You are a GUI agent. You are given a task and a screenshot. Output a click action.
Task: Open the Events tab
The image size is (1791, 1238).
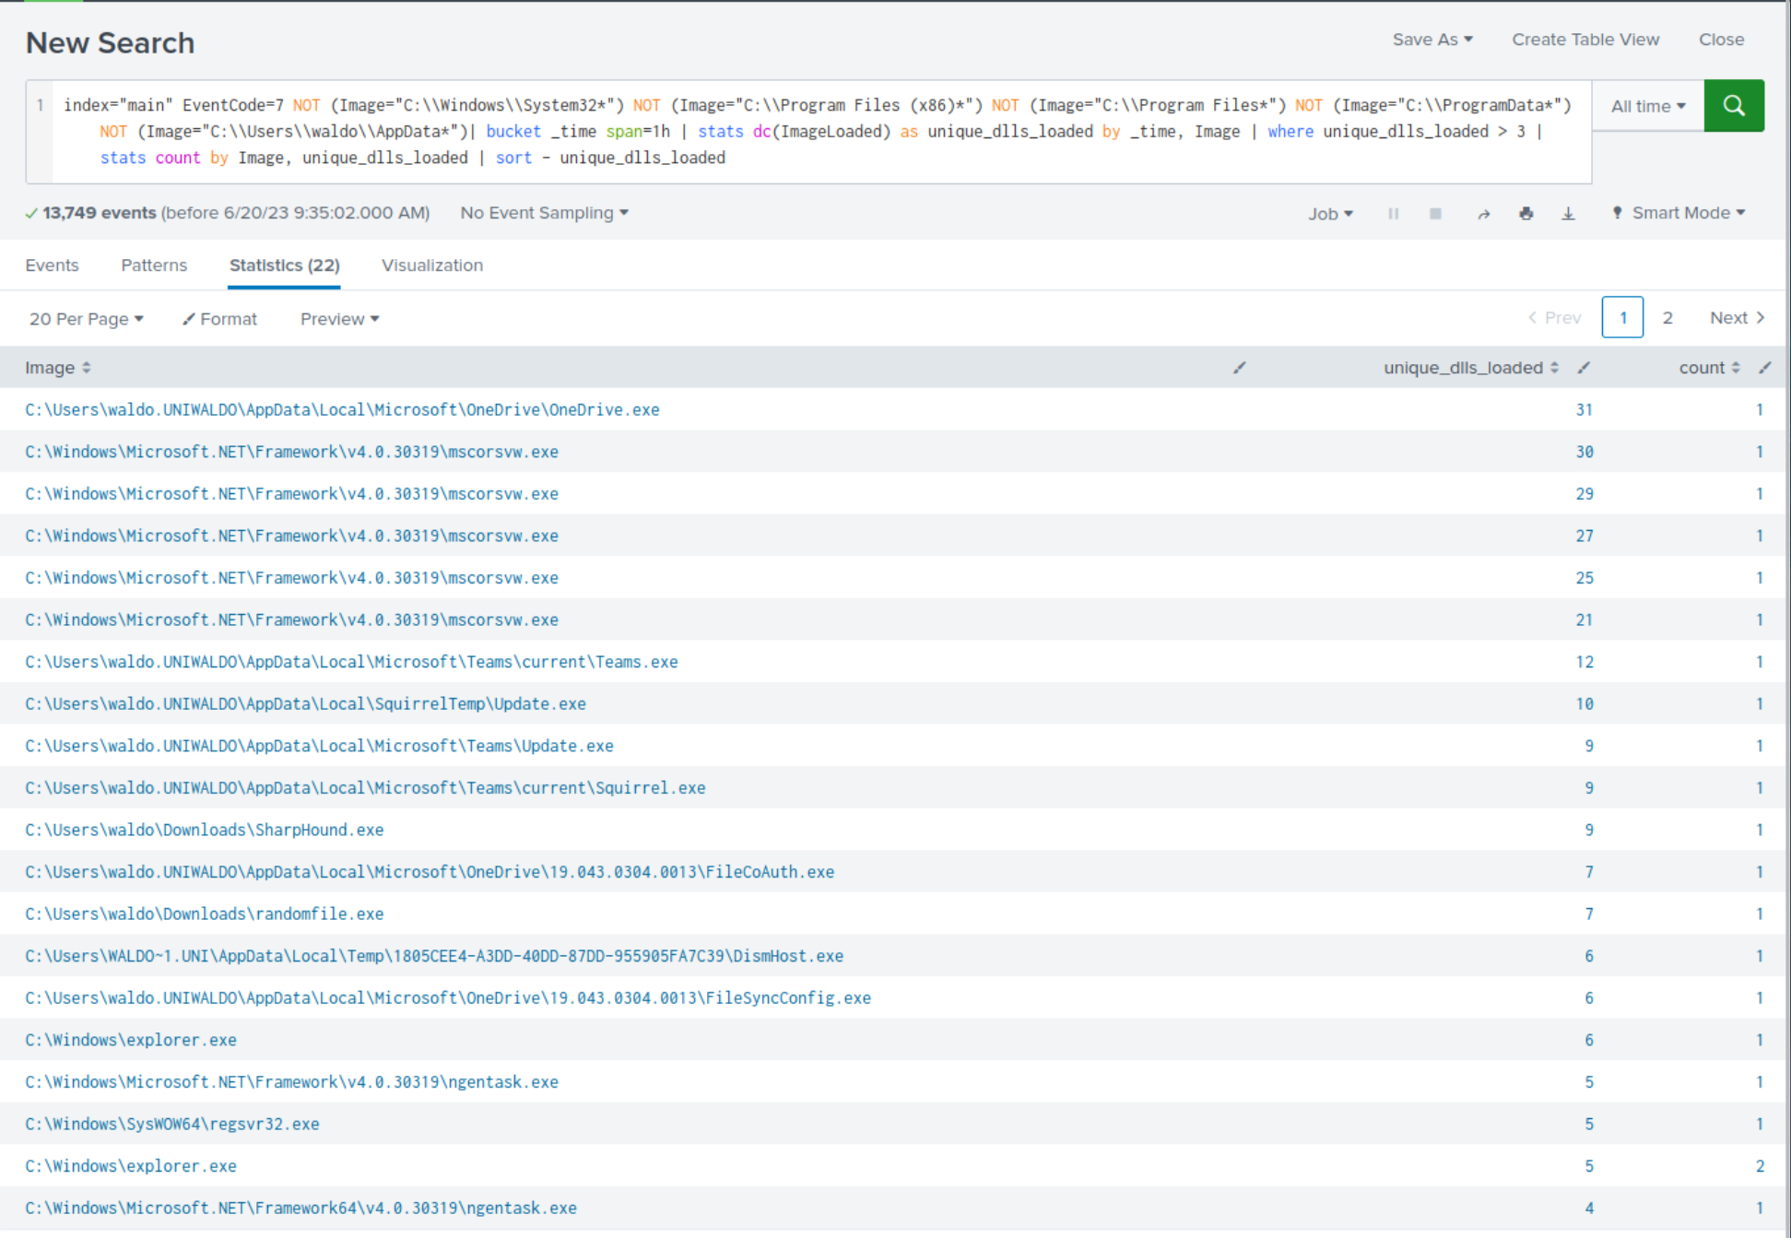[x=52, y=265]
